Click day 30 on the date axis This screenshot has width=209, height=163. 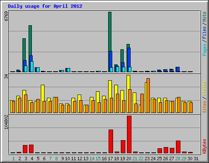pyautogui.click(x=190, y=159)
